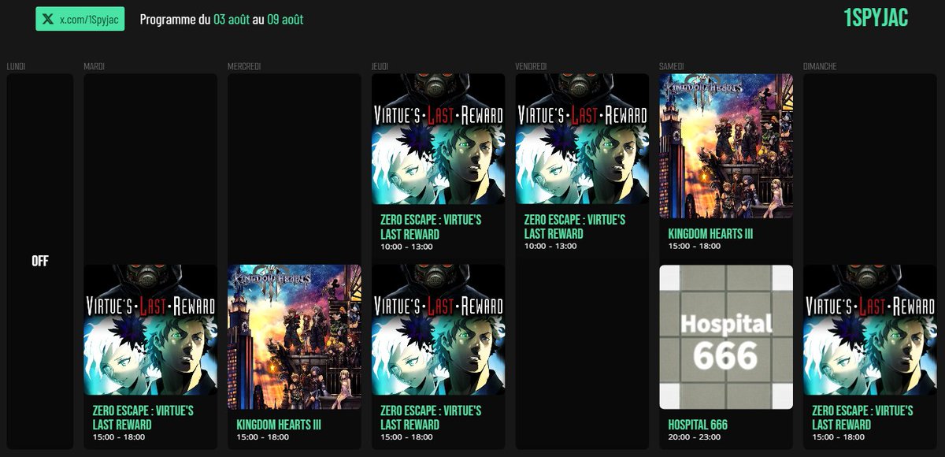Click the LUNDI day header
The image size is (945, 457).
tap(16, 67)
